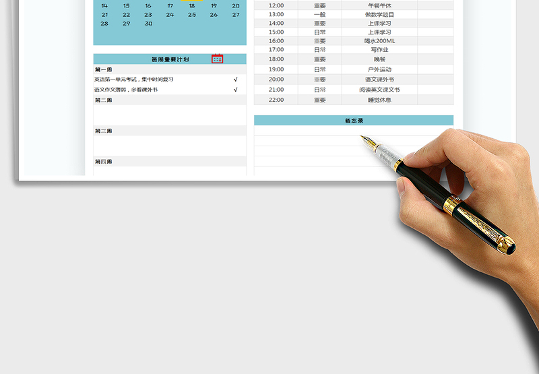Image resolution: width=539 pixels, height=374 pixels.
Task: Select calendar date 22
Action: (126, 15)
